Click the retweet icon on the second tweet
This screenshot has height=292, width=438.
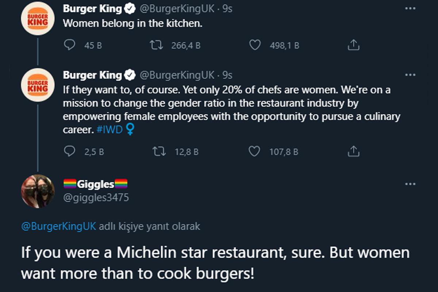click(159, 151)
